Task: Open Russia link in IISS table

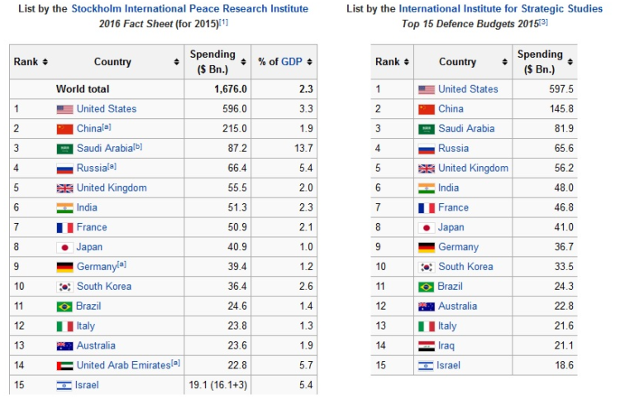Action: 454,149
